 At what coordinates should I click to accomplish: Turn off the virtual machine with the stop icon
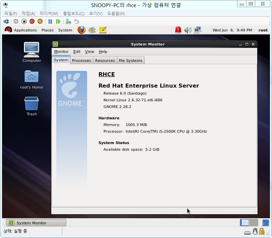pyautogui.click(x=24, y=22)
